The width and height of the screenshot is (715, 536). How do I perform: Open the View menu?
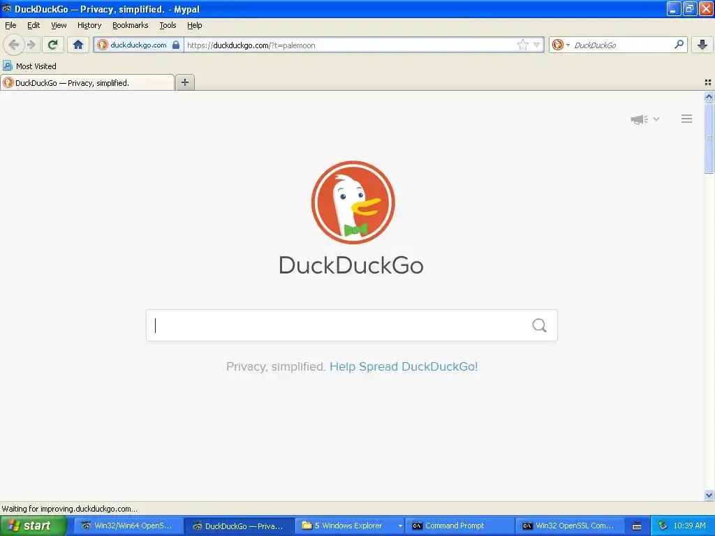click(x=59, y=25)
